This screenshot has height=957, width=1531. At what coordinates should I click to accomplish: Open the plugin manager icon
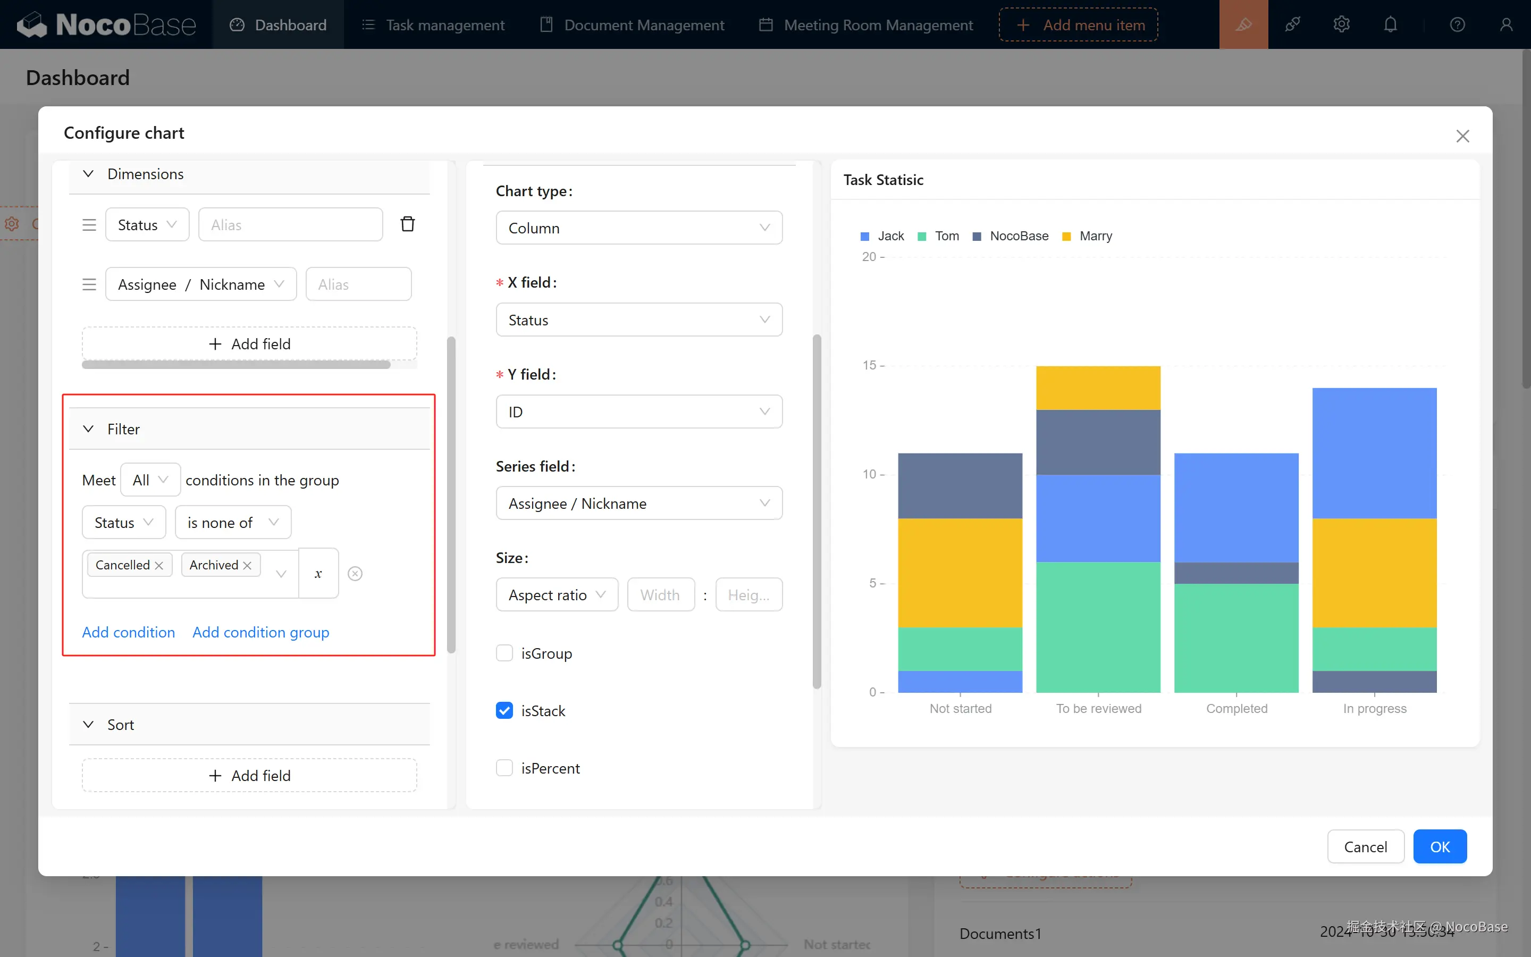pyautogui.click(x=1292, y=24)
